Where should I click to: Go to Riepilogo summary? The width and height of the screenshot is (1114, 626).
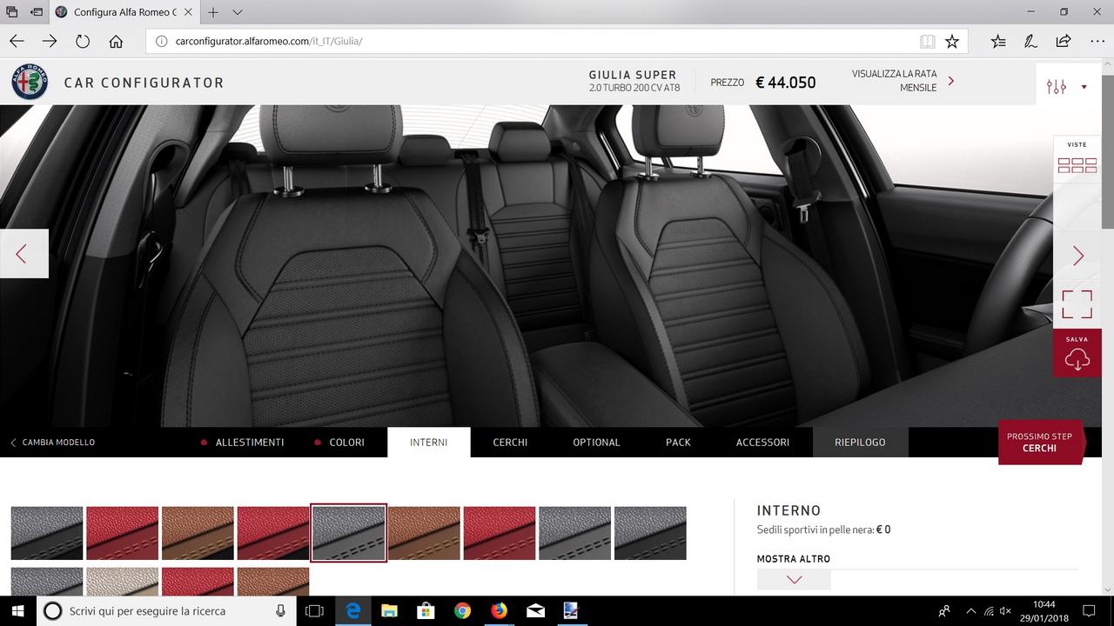(x=859, y=443)
